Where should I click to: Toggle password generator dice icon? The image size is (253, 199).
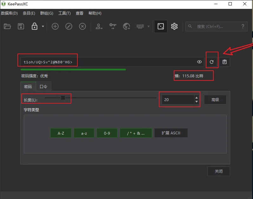coord(161,26)
